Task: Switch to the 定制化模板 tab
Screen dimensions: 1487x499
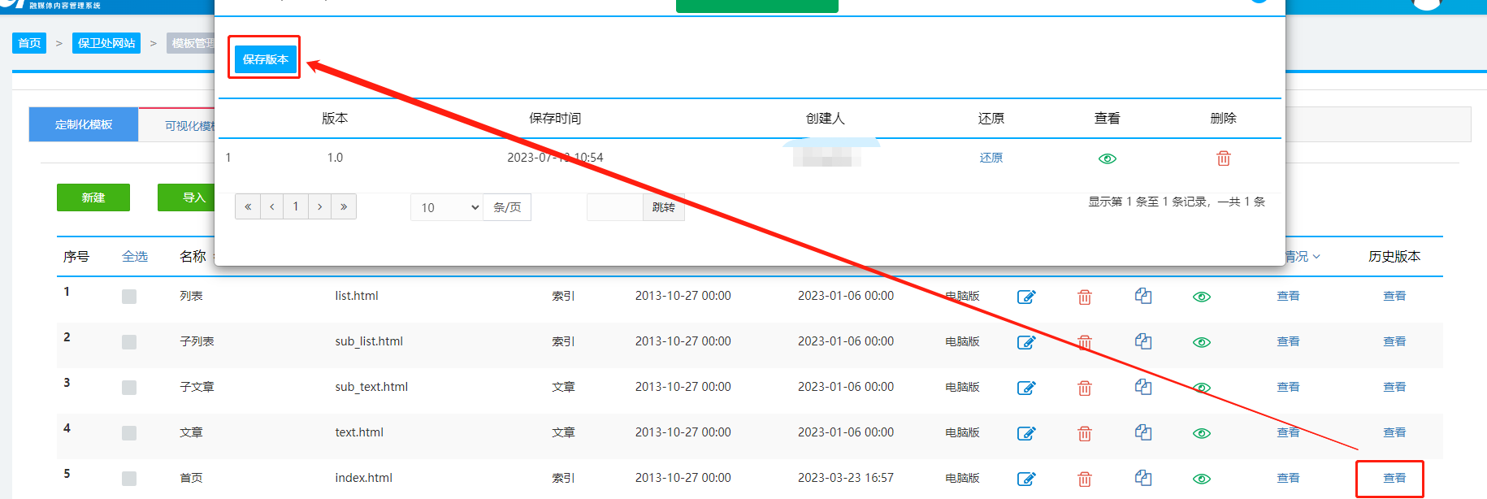Action: (84, 124)
